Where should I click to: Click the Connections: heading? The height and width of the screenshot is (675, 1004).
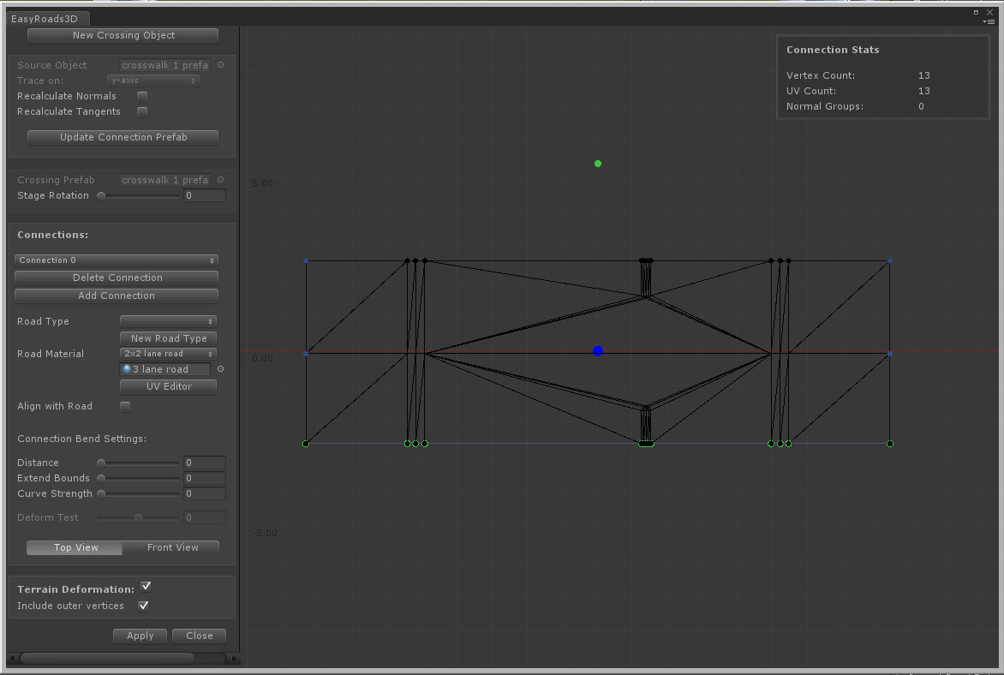[x=52, y=235]
